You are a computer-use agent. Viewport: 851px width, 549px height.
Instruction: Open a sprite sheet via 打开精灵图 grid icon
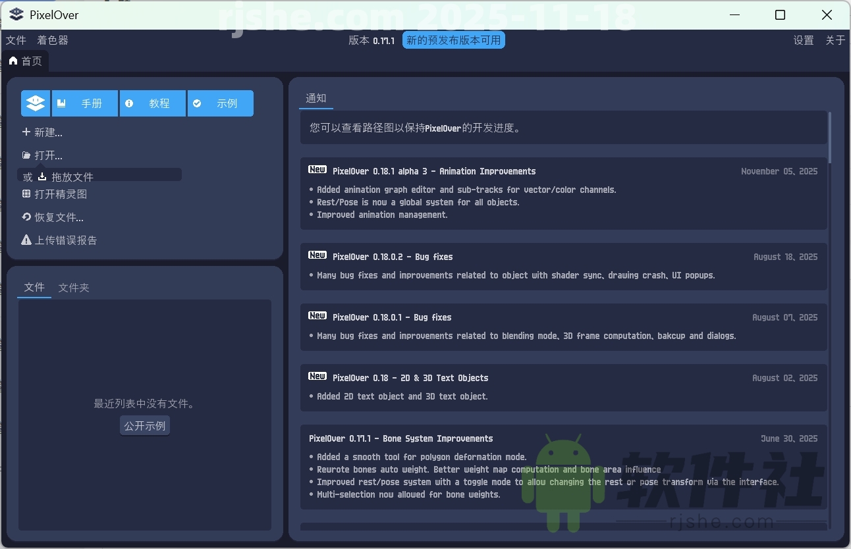(26, 194)
